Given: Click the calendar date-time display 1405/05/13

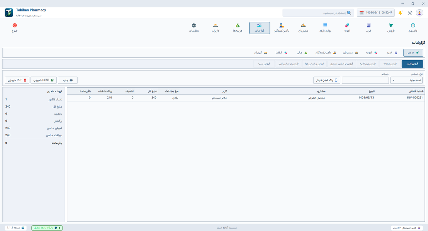Looking at the screenshot, I should tap(376, 13).
